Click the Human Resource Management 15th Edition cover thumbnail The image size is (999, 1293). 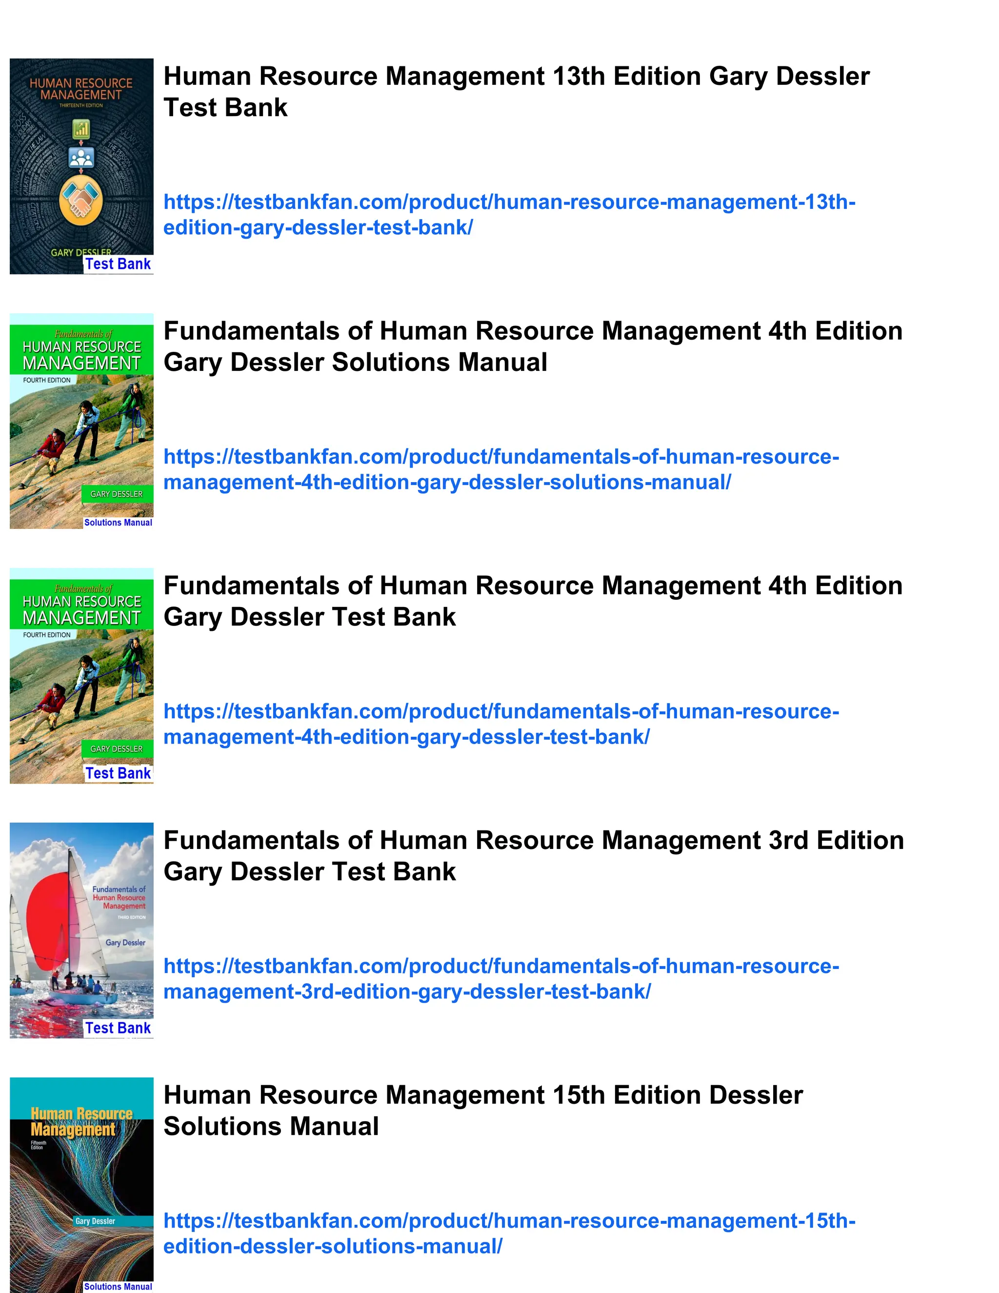(x=81, y=1185)
